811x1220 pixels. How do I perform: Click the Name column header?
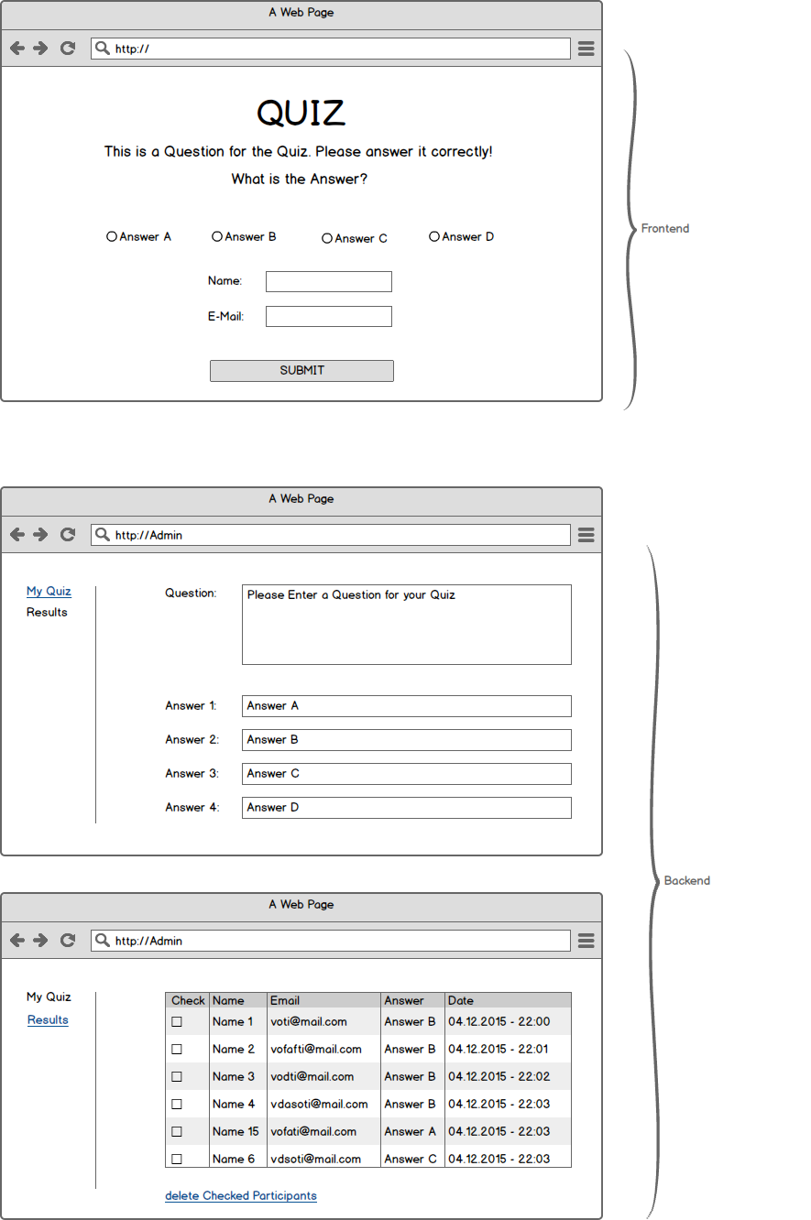pos(239,1000)
